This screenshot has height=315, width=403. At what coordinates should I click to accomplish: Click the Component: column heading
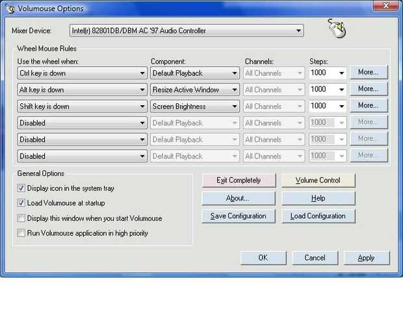point(168,62)
